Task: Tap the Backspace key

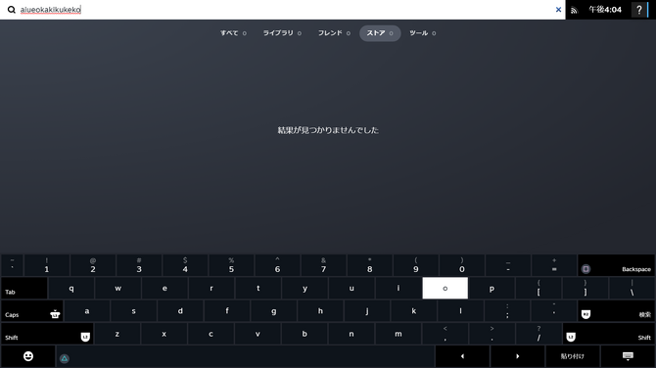Action: pos(616,265)
